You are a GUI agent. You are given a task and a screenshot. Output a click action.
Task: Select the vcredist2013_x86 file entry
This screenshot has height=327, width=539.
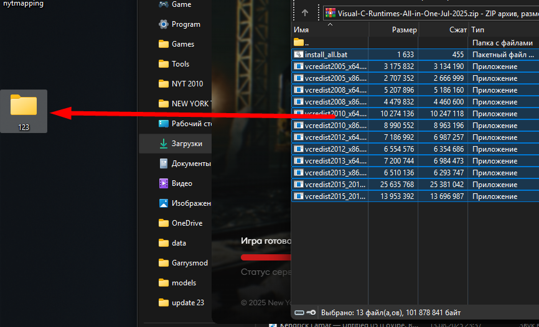click(335, 173)
